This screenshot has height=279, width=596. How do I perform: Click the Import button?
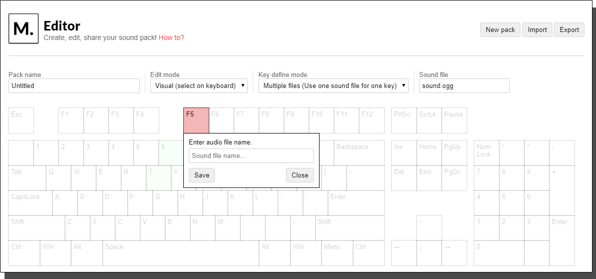pos(537,29)
